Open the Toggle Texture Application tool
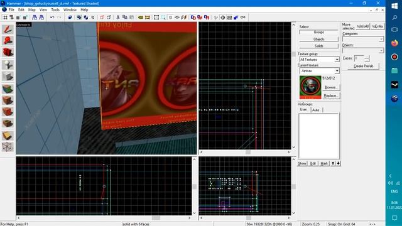The width and height of the screenshot is (402, 226). click(x=8, y=89)
